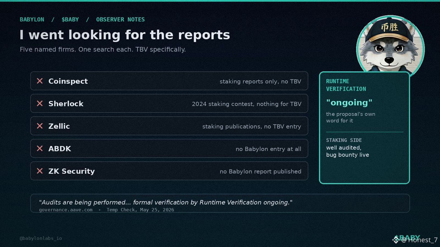
Task: Select the ZK Security firm name
Action: click(x=71, y=171)
